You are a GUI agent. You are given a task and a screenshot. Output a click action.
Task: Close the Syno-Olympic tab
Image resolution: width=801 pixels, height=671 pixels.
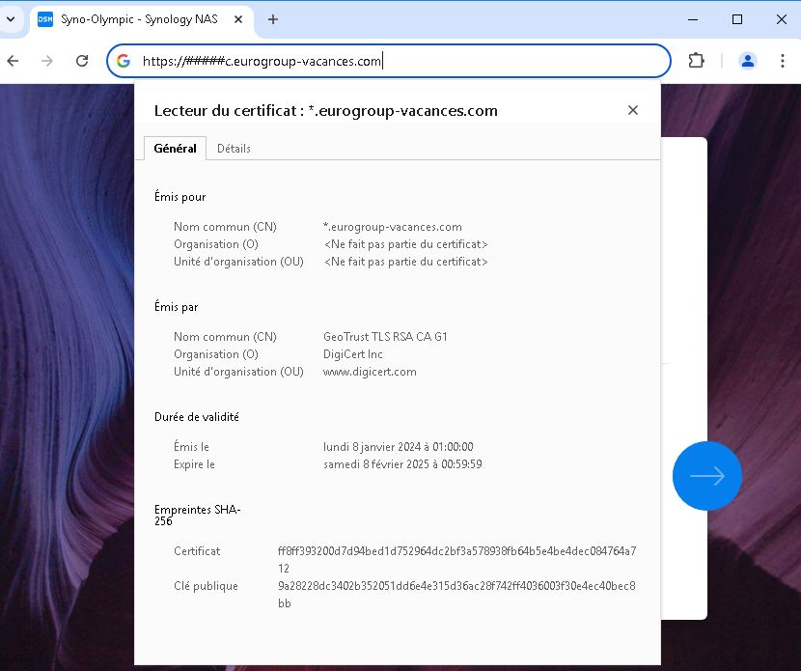tap(238, 19)
